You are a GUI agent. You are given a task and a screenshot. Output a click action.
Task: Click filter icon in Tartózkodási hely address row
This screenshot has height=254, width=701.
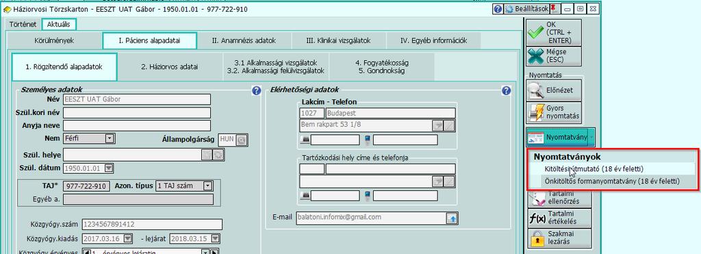(437, 181)
